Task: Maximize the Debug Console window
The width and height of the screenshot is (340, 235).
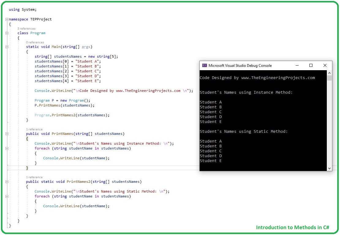Action: [x=311, y=65]
